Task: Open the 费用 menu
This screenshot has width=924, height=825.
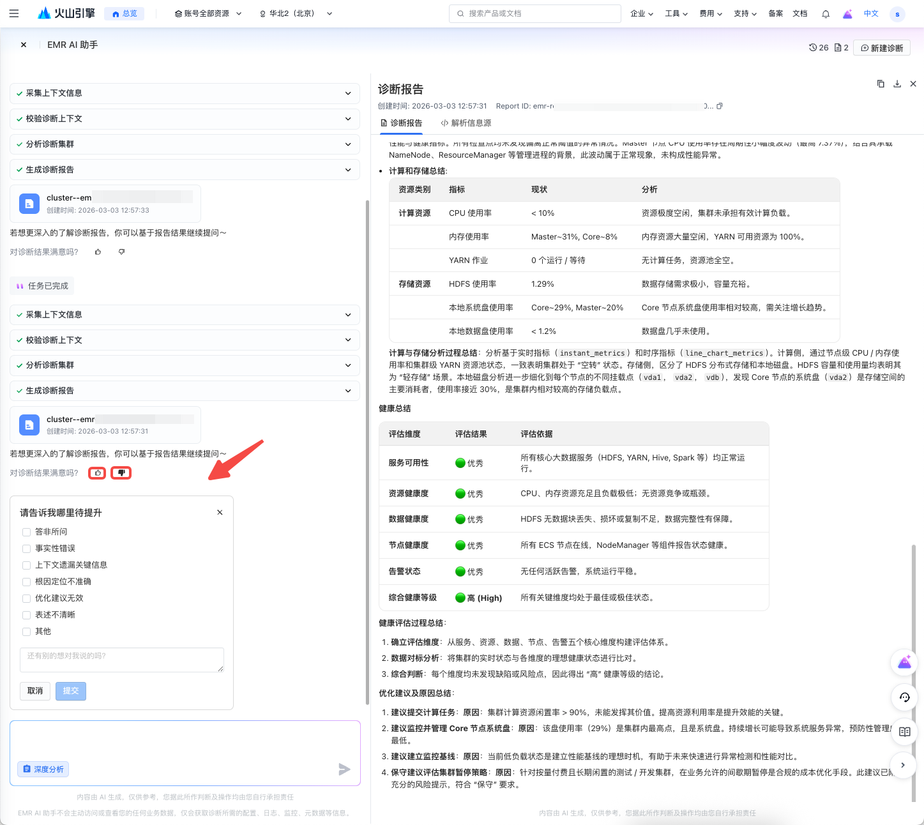Action: (x=710, y=13)
